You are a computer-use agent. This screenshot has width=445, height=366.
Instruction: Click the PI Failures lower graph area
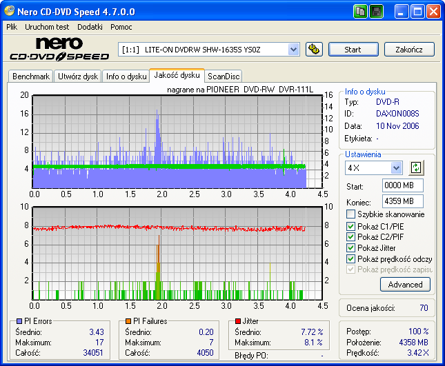pos(177,253)
